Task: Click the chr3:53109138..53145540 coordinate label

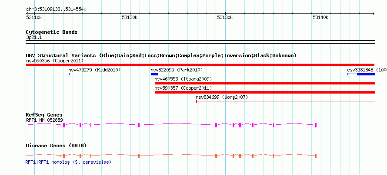Action: click(56, 10)
